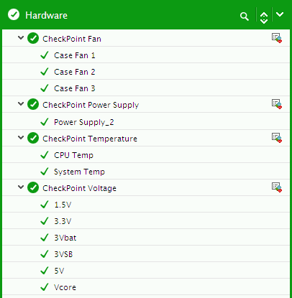The height and width of the screenshot is (298, 292).
Task: Collapse the CheckPoint Temperature group
Action: click(x=21, y=137)
